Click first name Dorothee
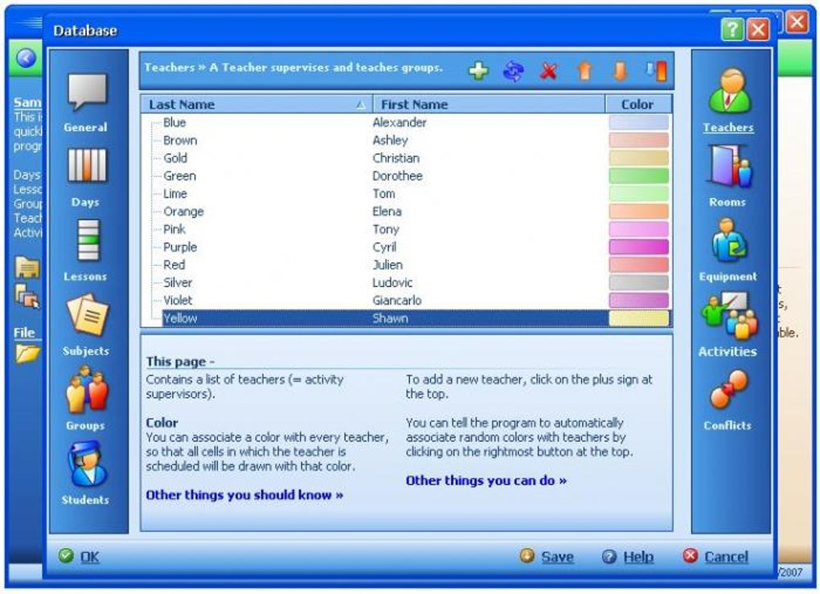 click(397, 176)
